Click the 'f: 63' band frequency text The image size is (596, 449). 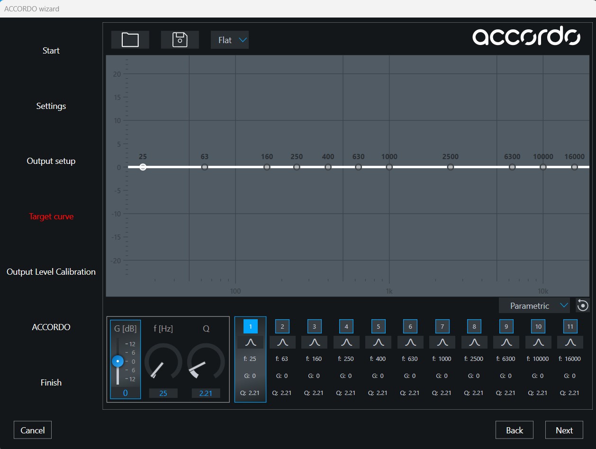pyautogui.click(x=282, y=359)
